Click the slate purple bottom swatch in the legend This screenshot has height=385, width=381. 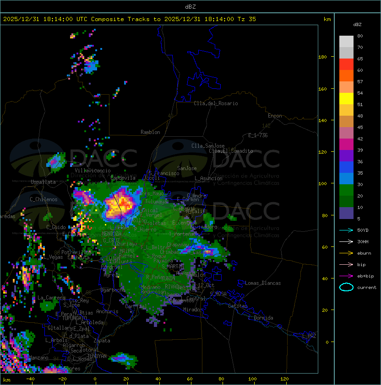click(x=346, y=213)
